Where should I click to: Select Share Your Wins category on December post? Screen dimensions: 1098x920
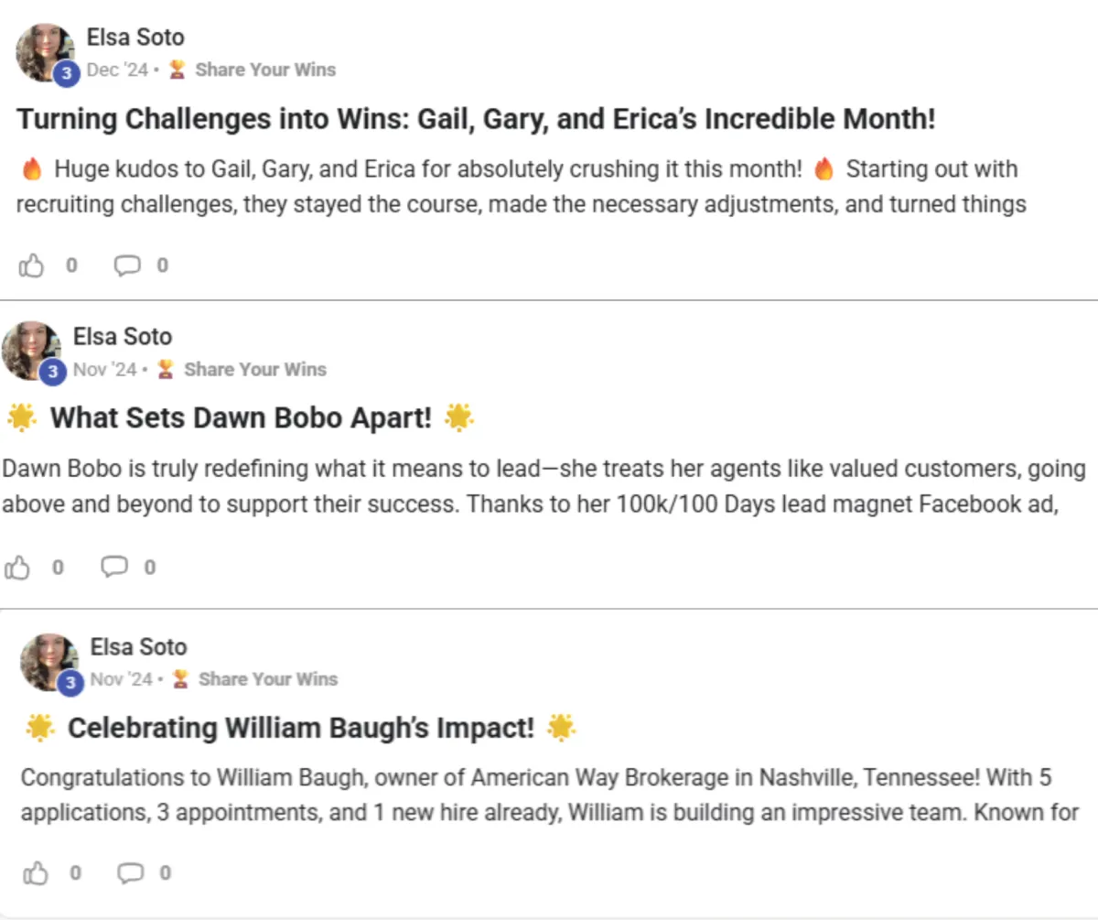click(x=265, y=70)
